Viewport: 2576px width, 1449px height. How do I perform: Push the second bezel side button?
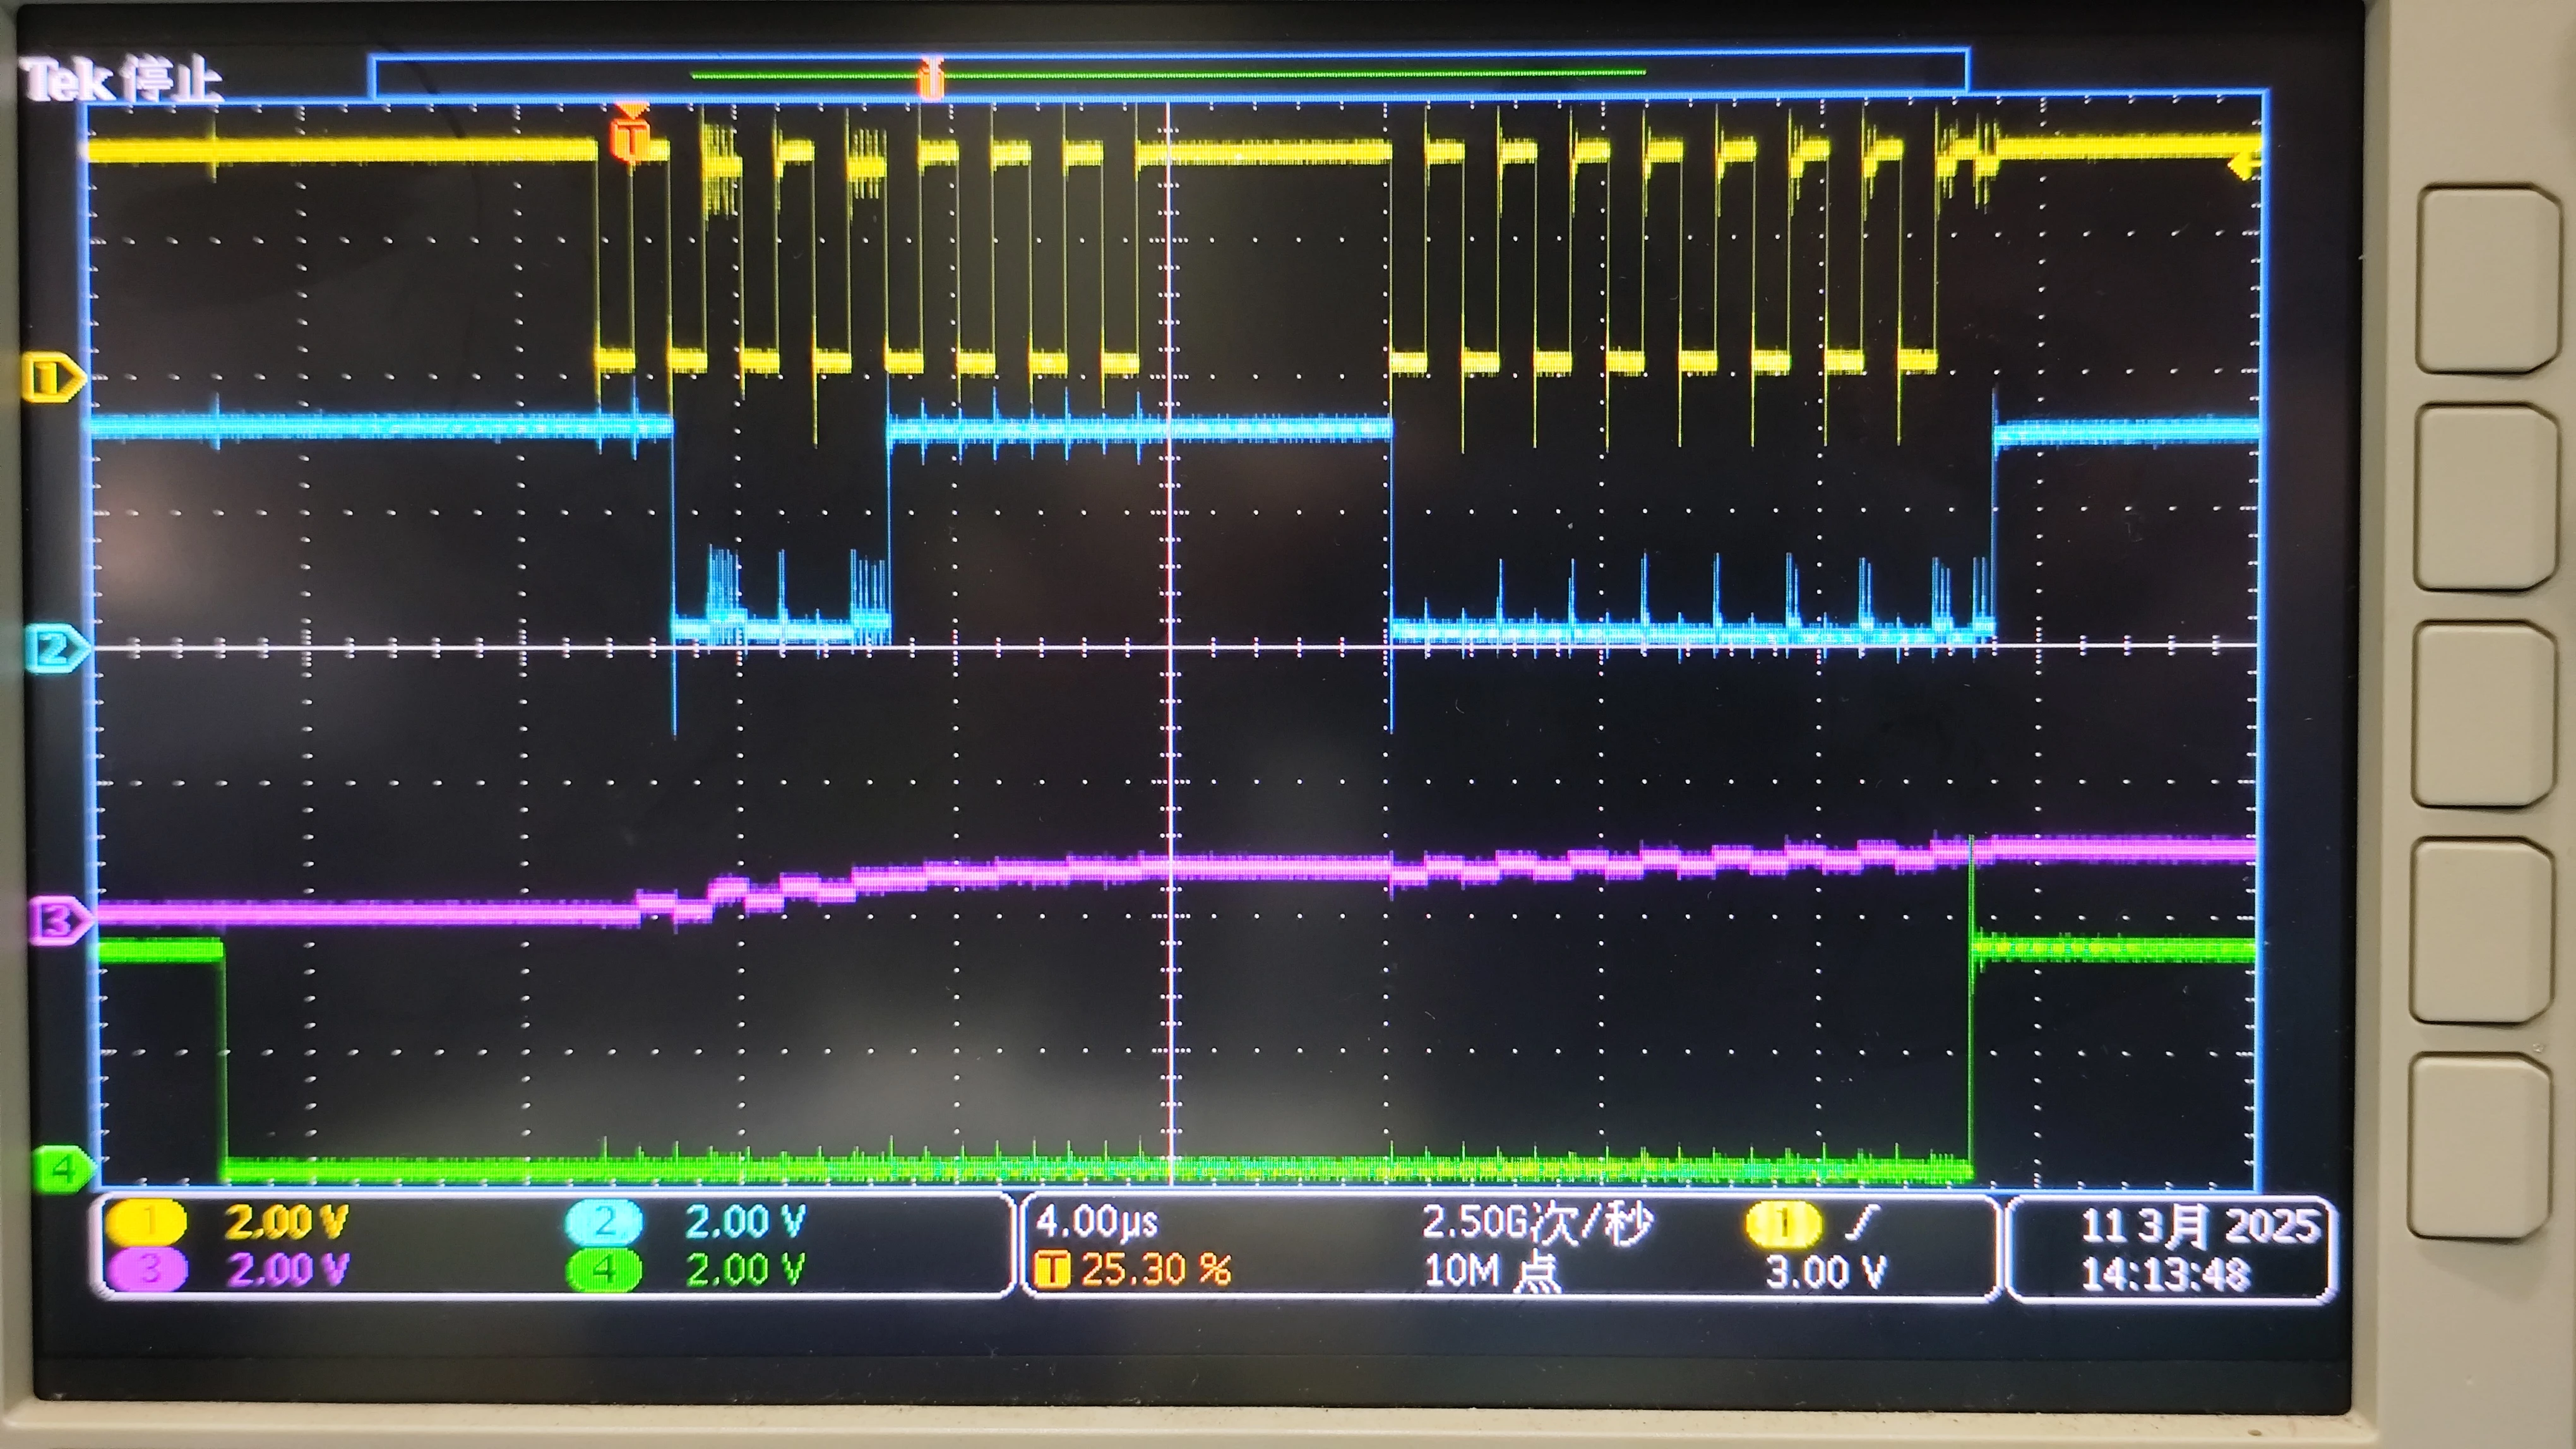point(2487,497)
